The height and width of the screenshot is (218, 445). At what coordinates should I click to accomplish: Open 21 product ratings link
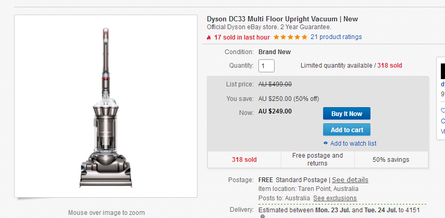(336, 37)
